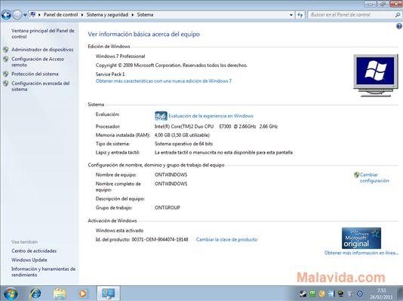
Task: Click the greyed Forward navigation button
Action: click(x=17, y=15)
